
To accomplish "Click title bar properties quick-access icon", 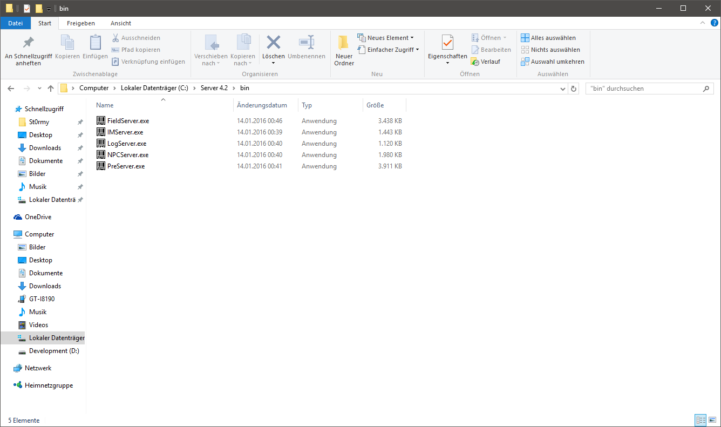I will pos(27,8).
